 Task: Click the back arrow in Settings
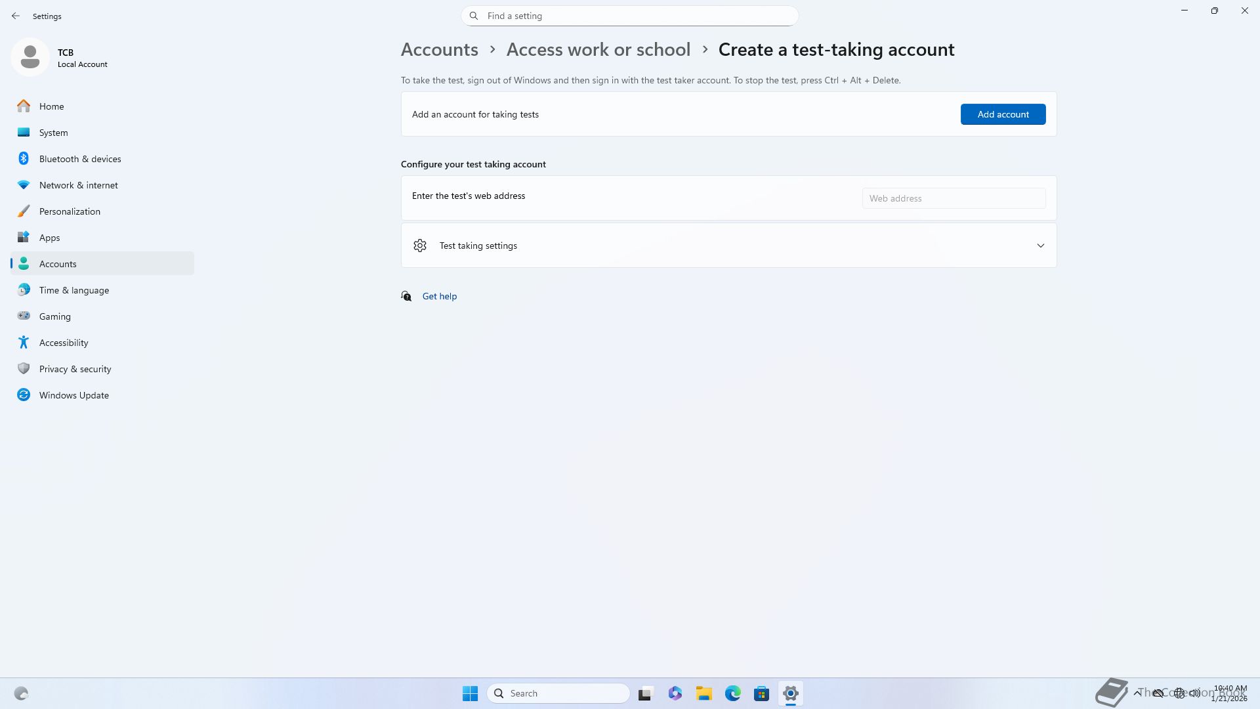click(x=16, y=16)
